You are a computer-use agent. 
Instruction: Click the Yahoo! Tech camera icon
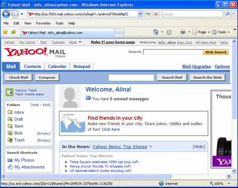tap(9, 92)
